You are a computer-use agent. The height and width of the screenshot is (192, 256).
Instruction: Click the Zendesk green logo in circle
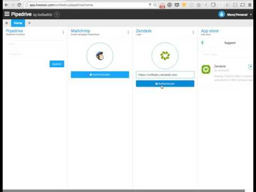[165, 55]
